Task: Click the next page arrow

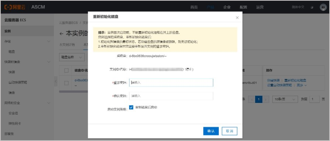Action: click(266, 99)
